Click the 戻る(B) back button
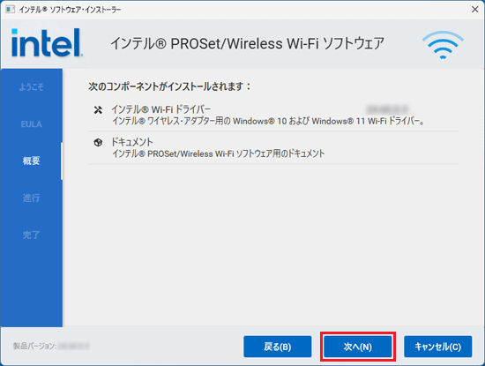This screenshot has height=366, width=485. click(x=278, y=347)
